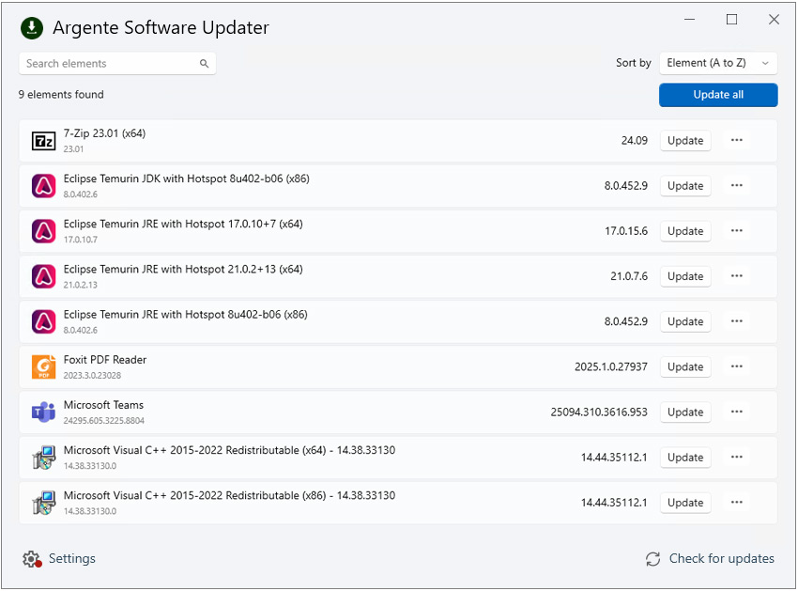Update Visual C++ Redistributable (x64)
Screen dimensions: 798x591
(x=685, y=458)
